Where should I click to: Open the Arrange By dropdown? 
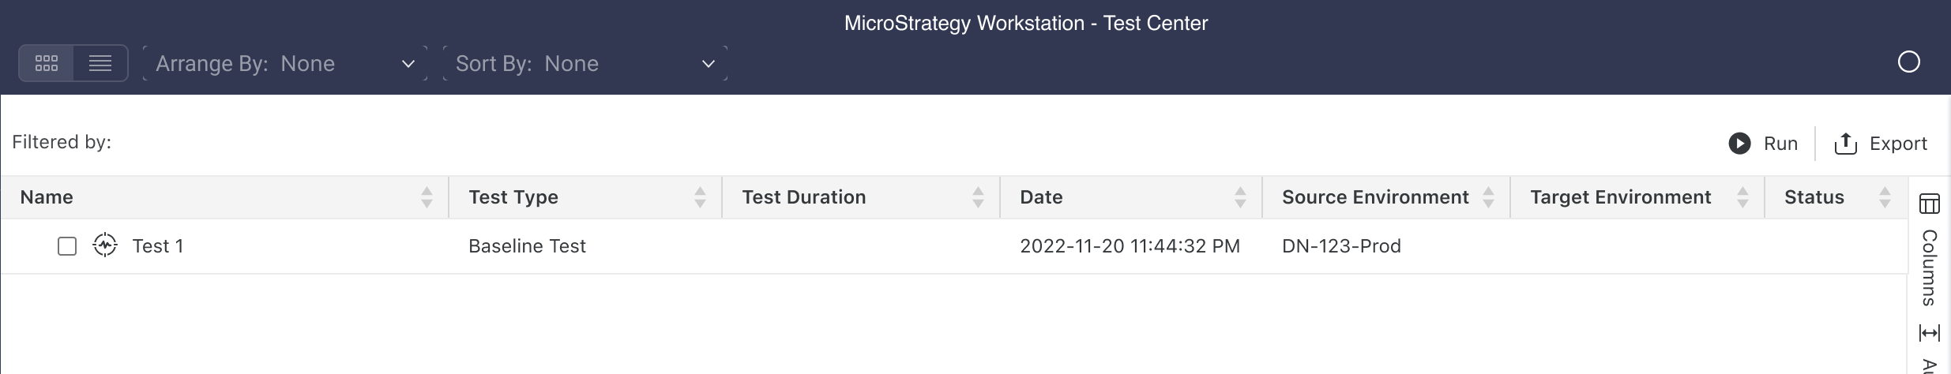[284, 63]
